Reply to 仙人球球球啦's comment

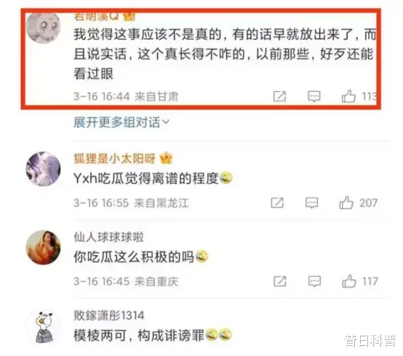click(x=314, y=281)
